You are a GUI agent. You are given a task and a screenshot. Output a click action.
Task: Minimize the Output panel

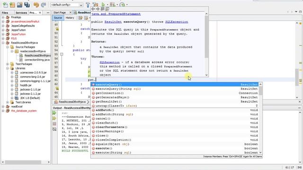(300, 108)
